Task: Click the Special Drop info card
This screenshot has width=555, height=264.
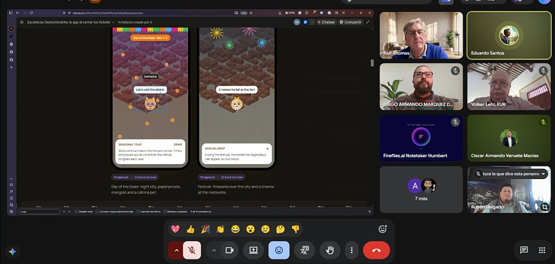Action: 237,153
